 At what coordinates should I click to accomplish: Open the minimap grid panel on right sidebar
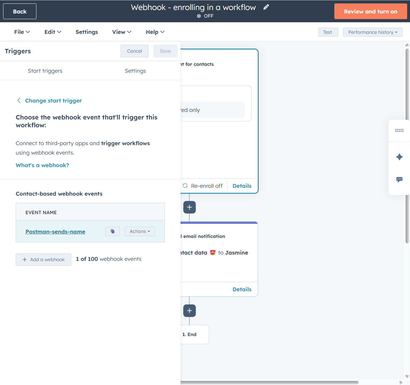pyautogui.click(x=399, y=130)
